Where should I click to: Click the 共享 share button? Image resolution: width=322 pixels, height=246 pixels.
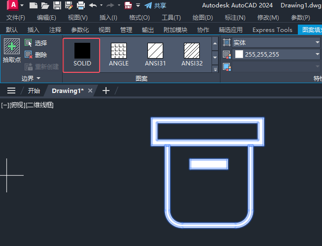coord(155,5)
